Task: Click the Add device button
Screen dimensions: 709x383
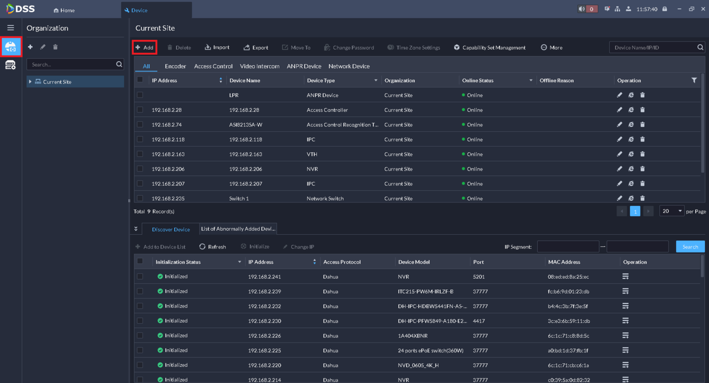Action: click(144, 48)
